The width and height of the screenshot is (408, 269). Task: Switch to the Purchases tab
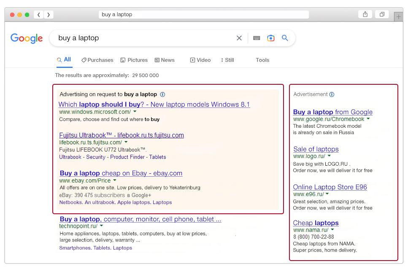click(97, 60)
